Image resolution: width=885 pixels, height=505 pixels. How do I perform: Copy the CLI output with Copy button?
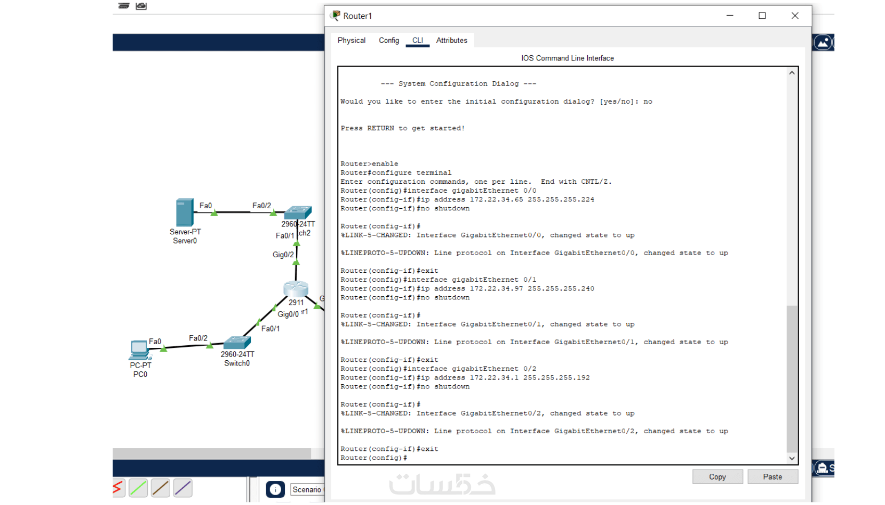[x=717, y=477]
